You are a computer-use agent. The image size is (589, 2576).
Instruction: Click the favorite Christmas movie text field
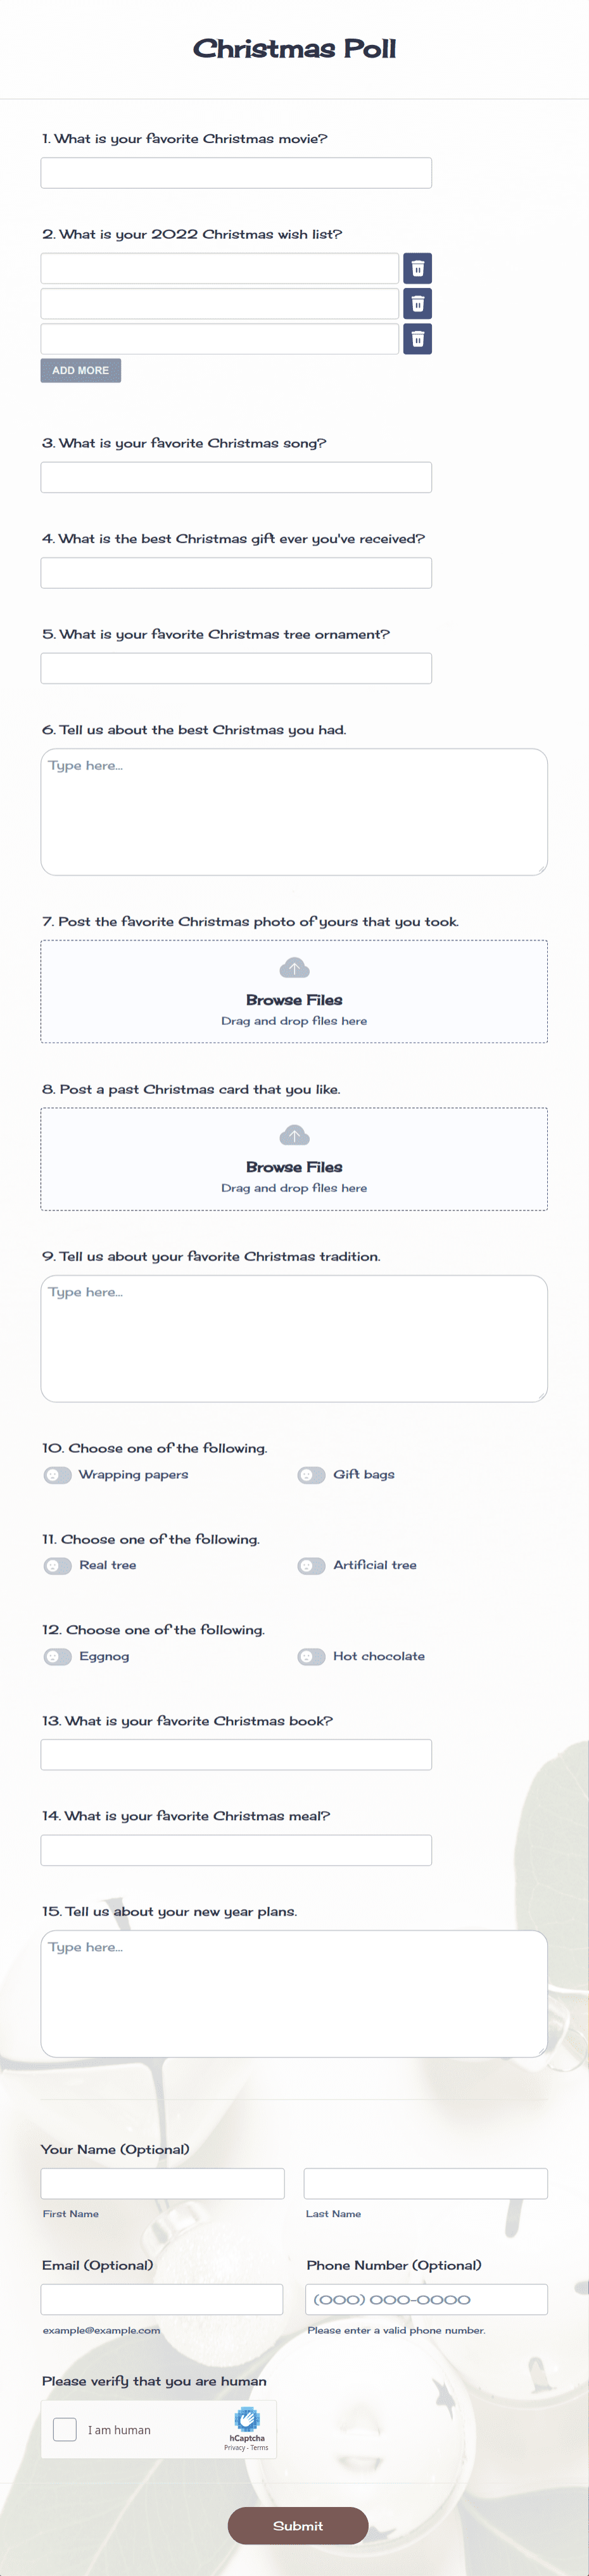pos(236,172)
